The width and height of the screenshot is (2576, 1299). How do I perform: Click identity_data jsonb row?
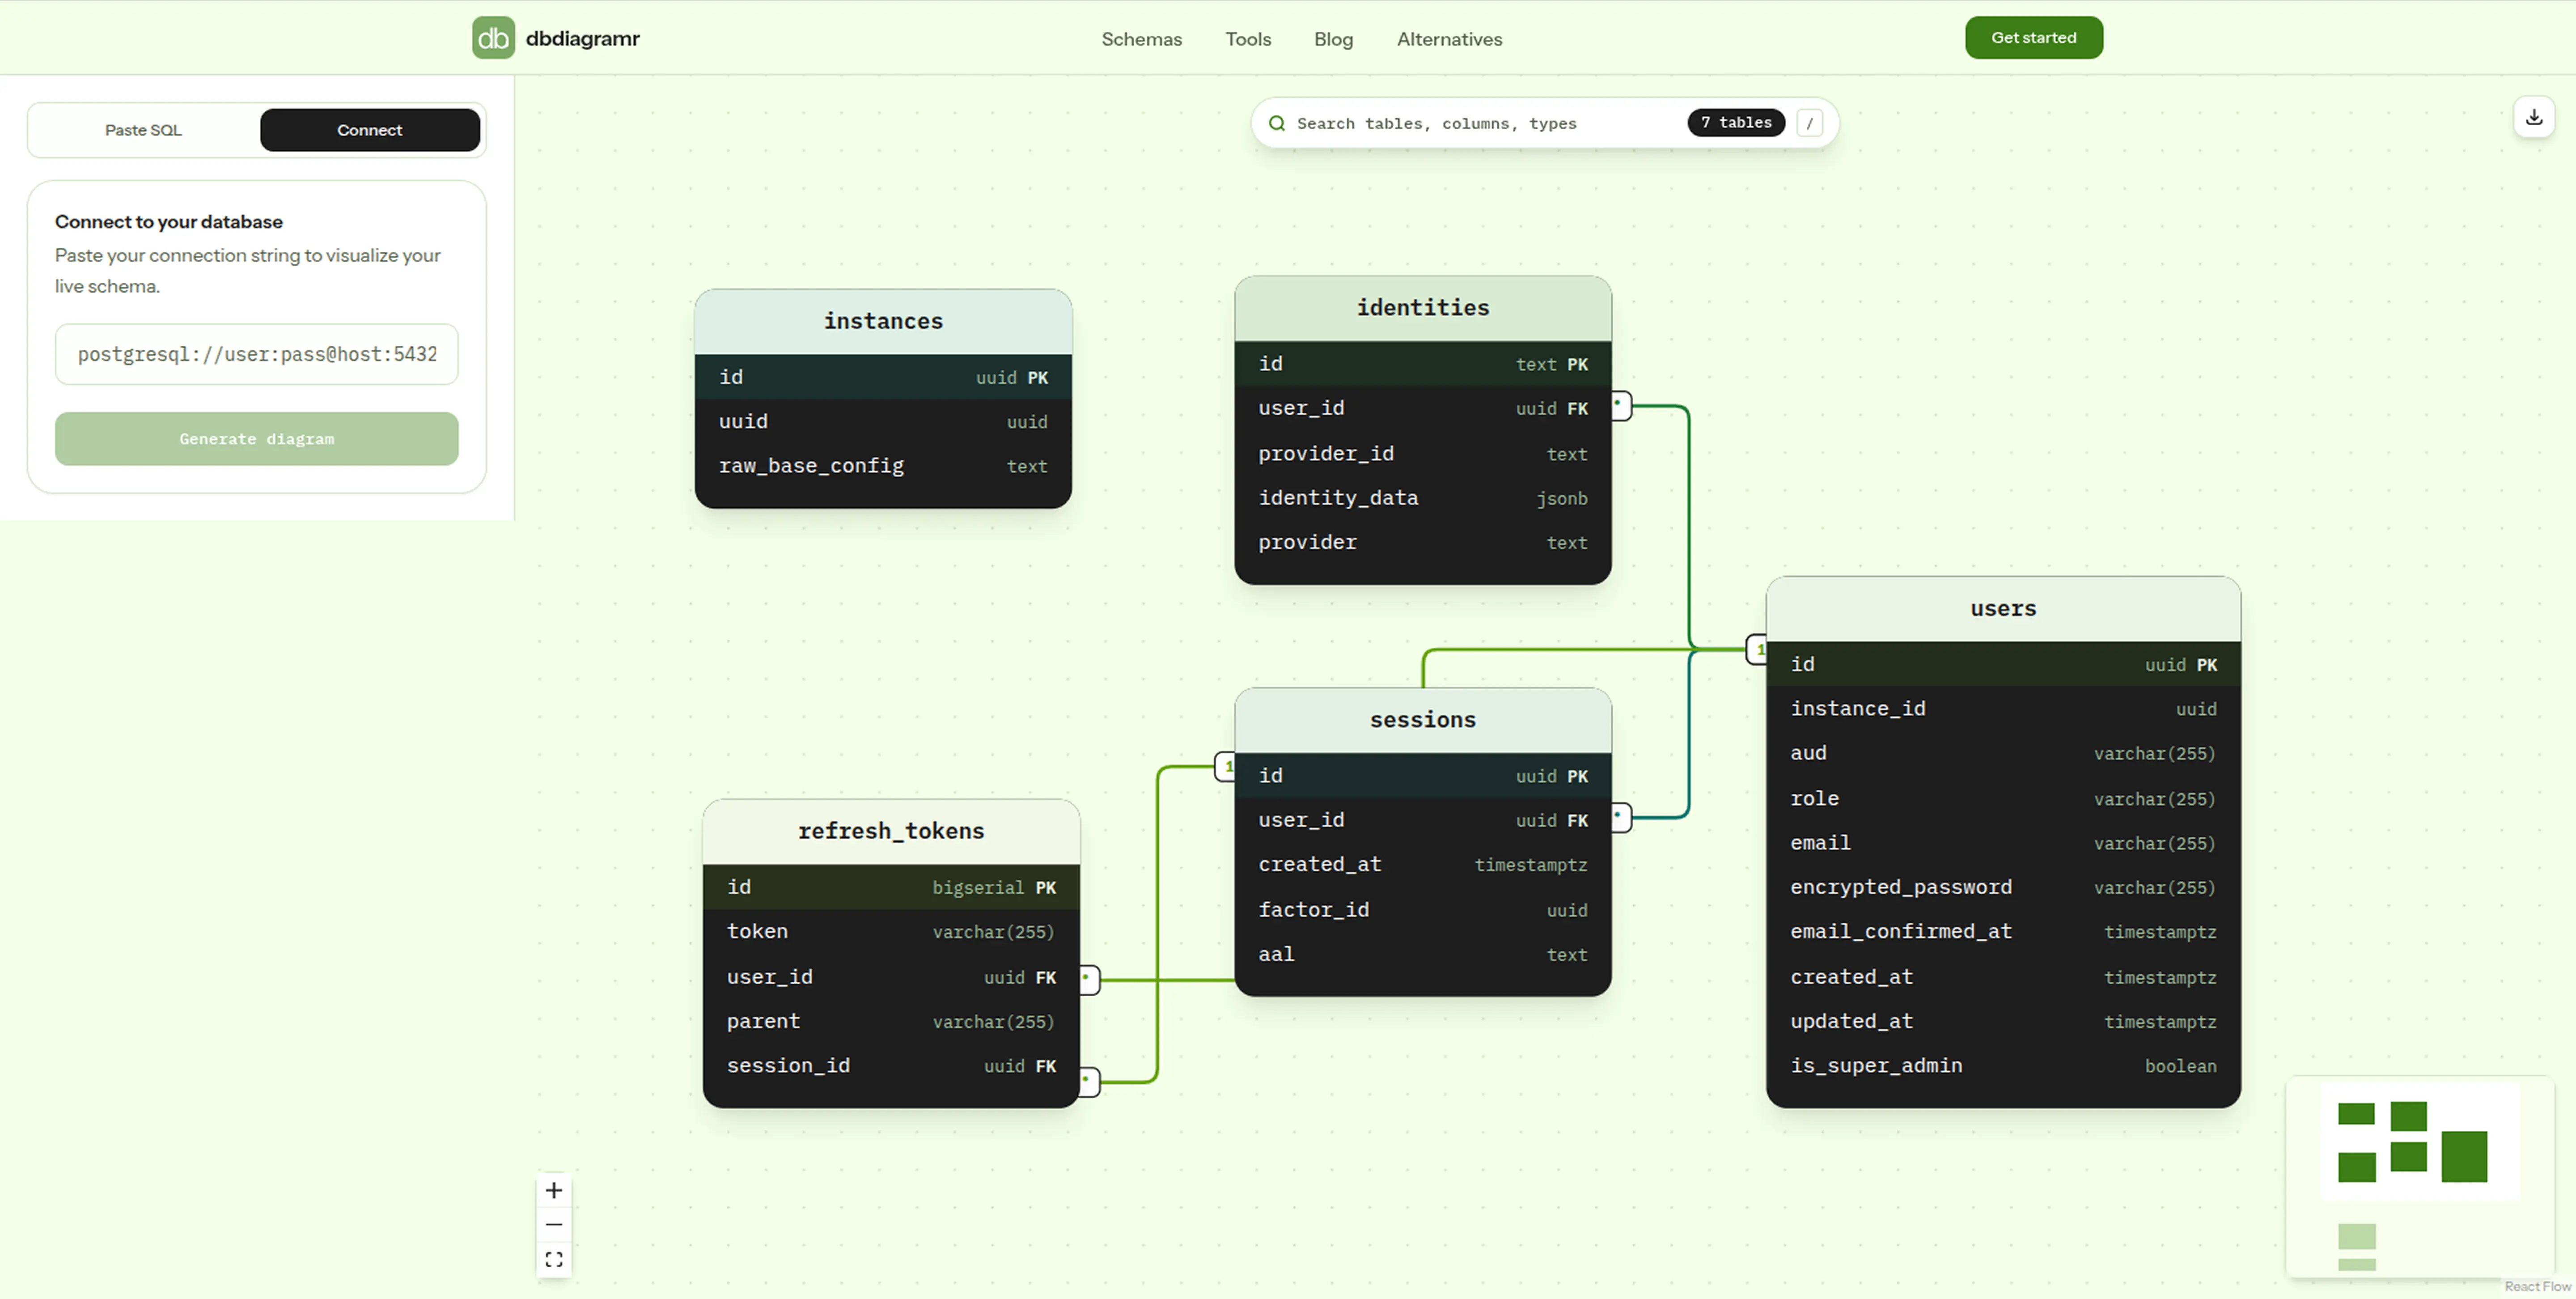pos(1422,498)
